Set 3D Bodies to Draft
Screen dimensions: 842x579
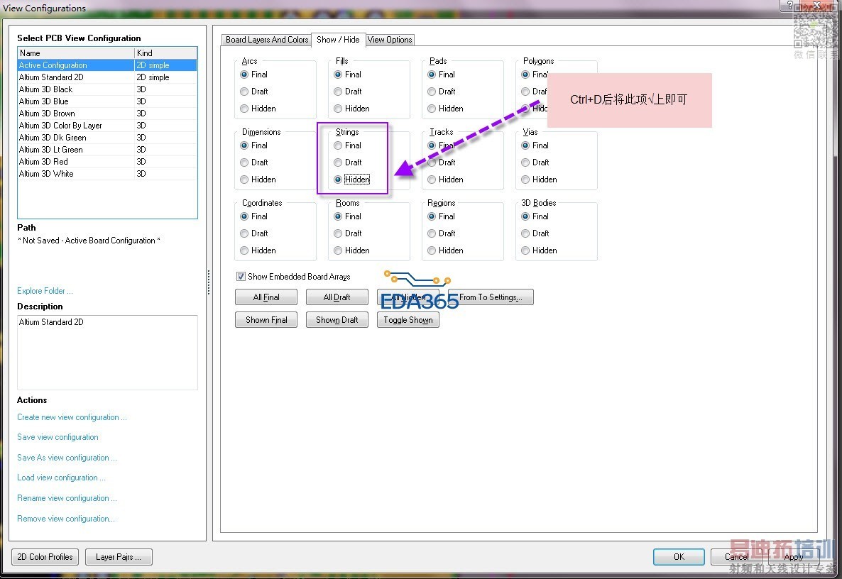click(x=525, y=233)
